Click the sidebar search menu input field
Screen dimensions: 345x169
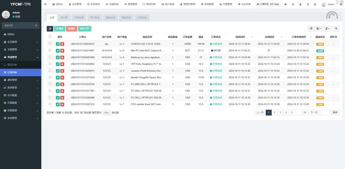coord(19,26)
